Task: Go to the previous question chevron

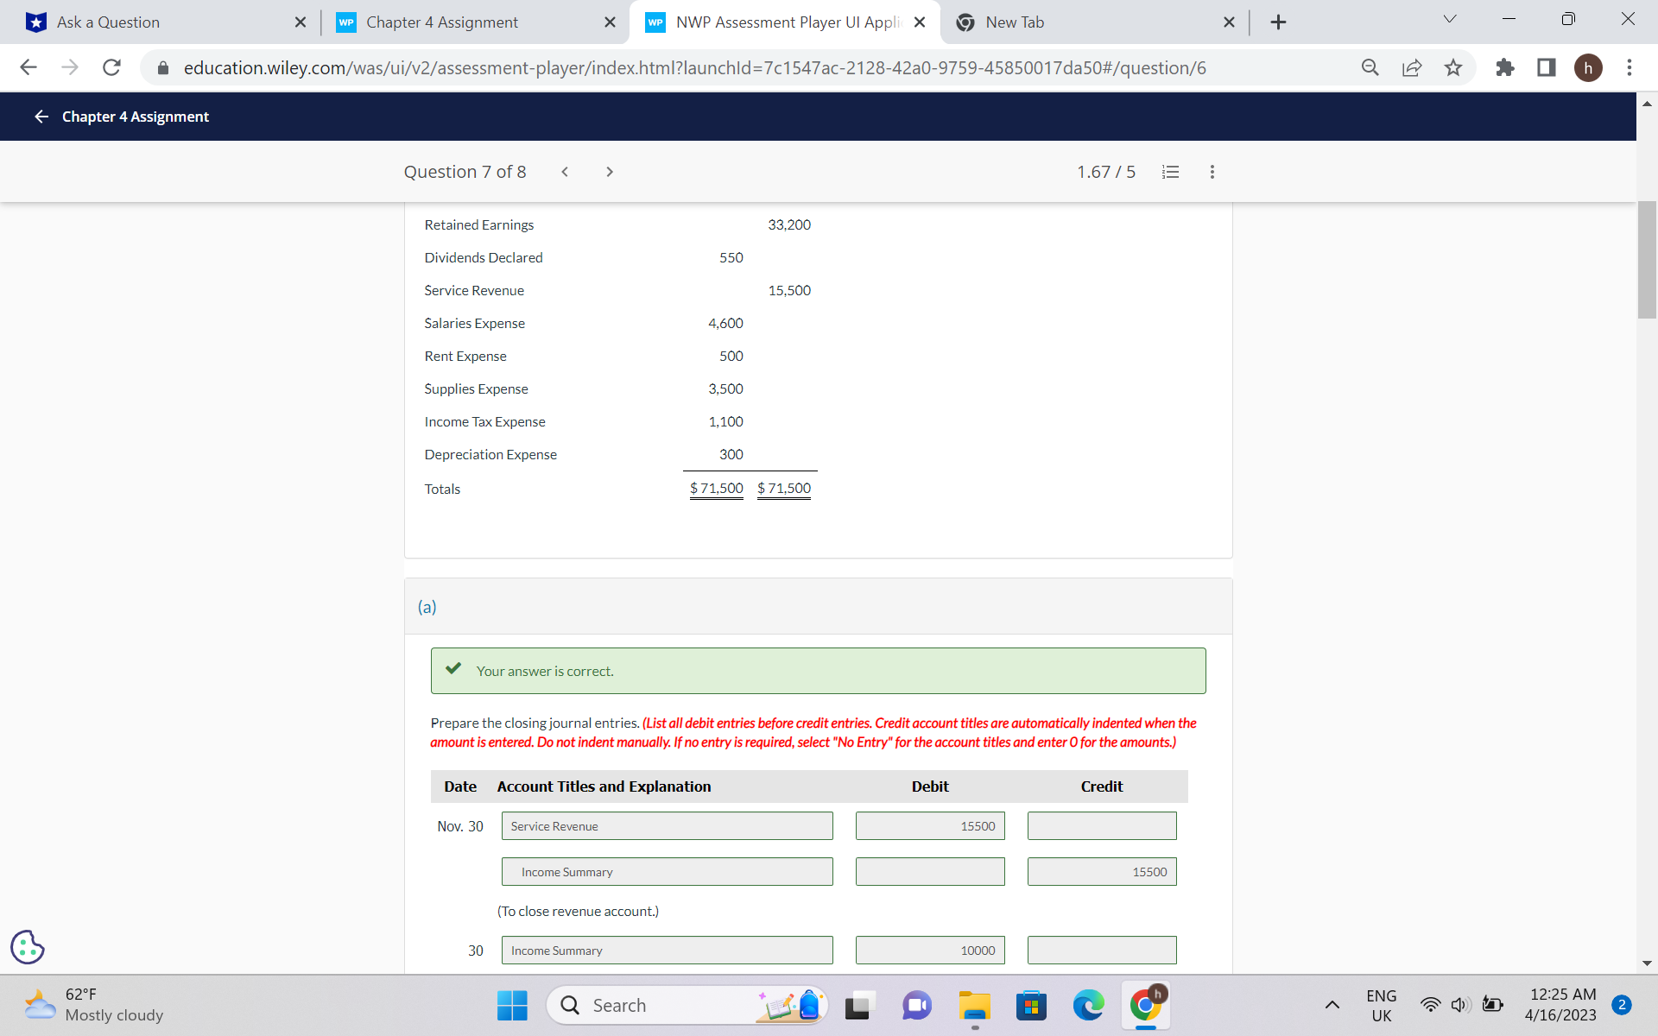Action: pyautogui.click(x=565, y=172)
